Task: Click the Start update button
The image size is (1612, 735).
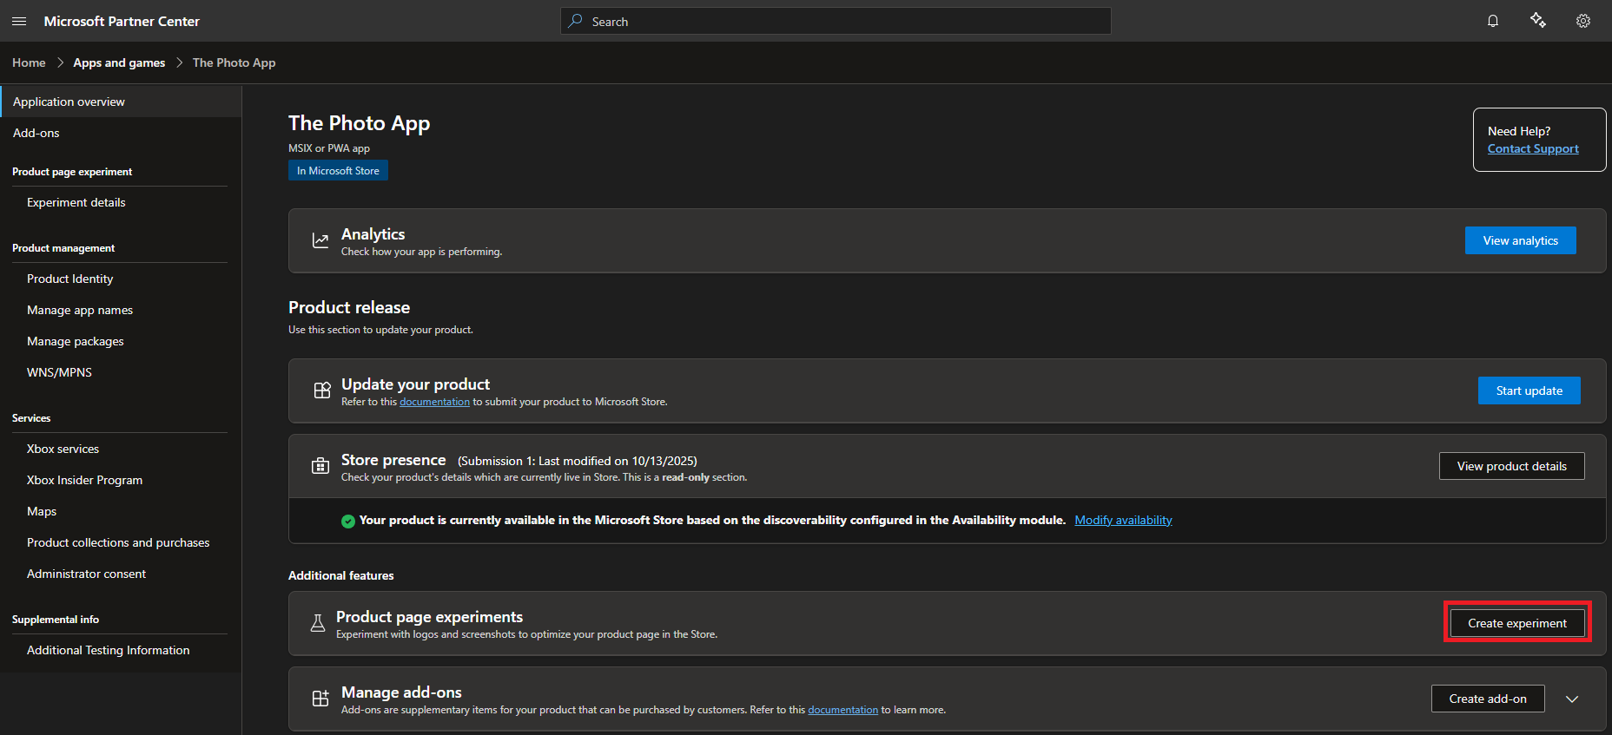Action: point(1529,390)
